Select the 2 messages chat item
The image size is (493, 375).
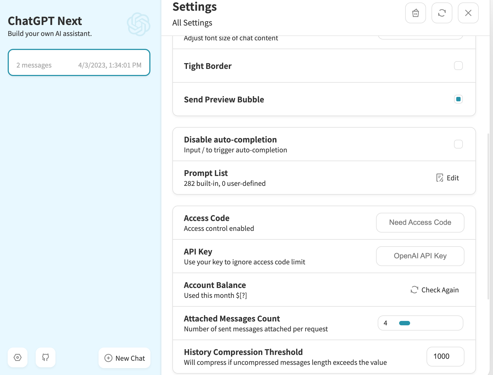(x=79, y=63)
